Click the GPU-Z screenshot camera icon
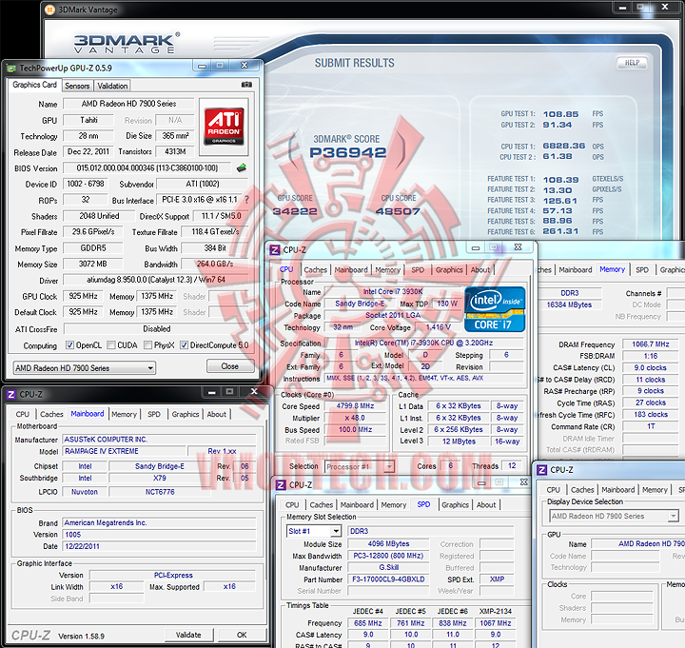The image size is (685, 648). pyautogui.click(x=246, y=85)
